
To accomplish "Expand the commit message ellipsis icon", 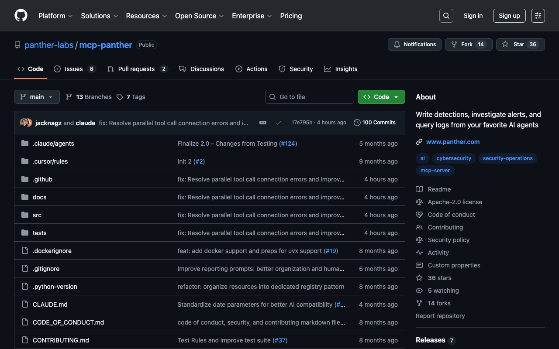I will [263, 123].
